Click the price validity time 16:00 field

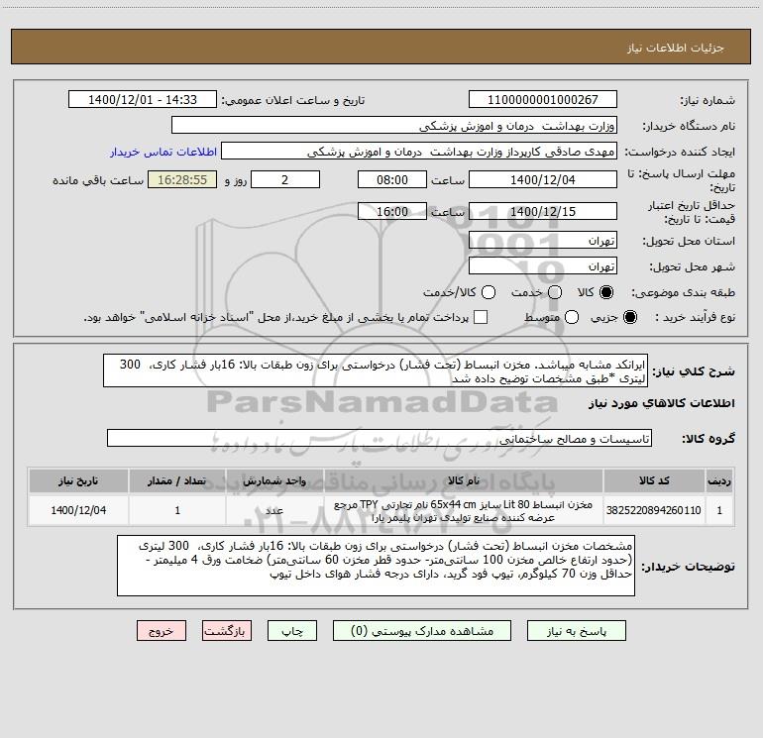[392, 211]
